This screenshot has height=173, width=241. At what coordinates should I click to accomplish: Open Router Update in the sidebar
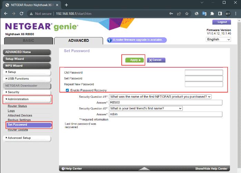point(18,130)
